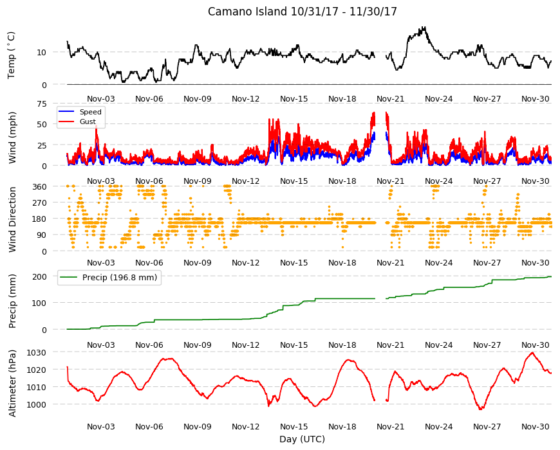560x450 pixels.
Task: Click the Altimeter (hPa) axis label
Action: [12, 383]
